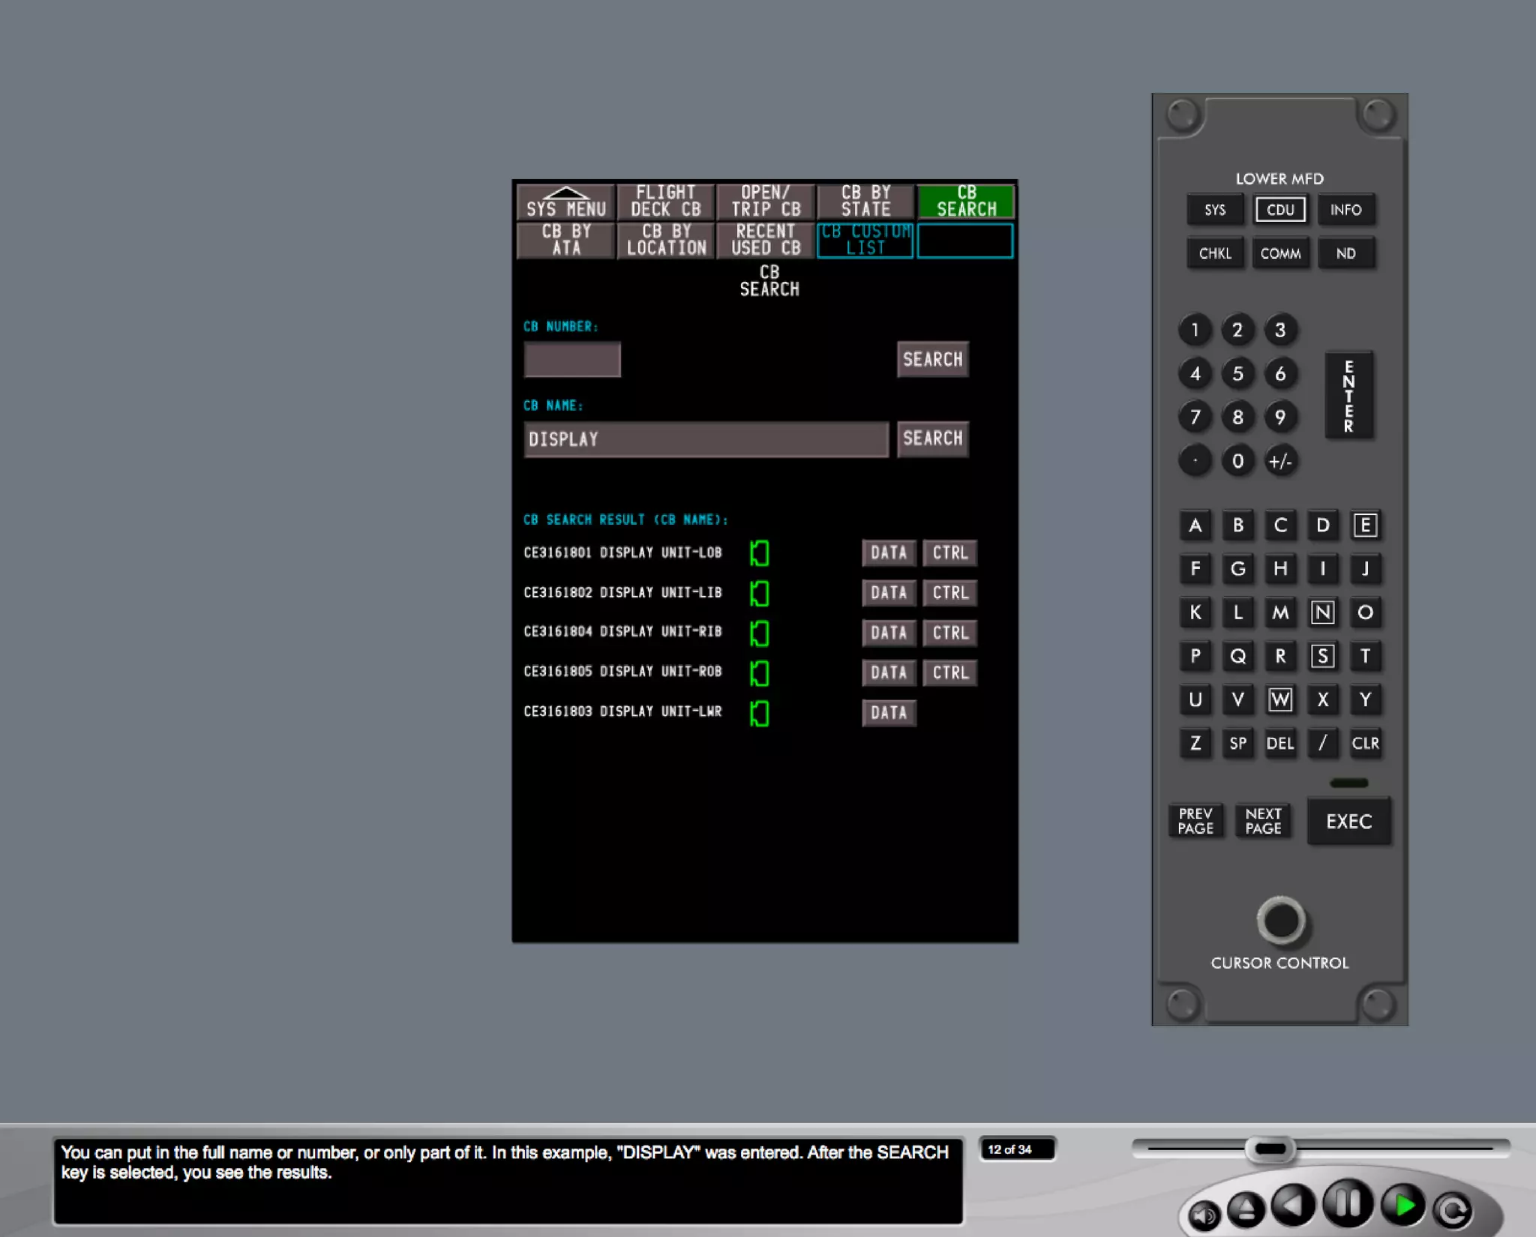The height and width of the screenshot is (1237, 1536).
Task: Click numeric key 9
Action: click(1280, 417)
